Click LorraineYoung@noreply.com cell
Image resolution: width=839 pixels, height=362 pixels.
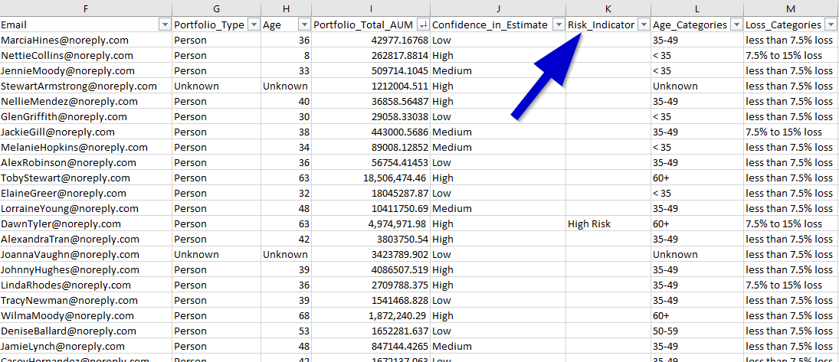(86, 208)
